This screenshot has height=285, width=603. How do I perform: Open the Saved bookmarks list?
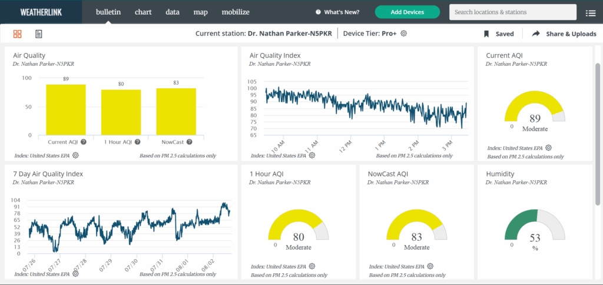pos(499,34)
